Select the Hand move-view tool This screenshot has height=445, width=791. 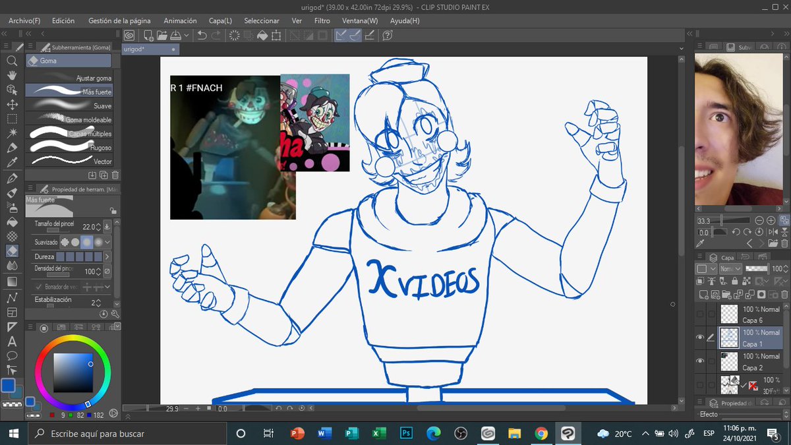click(12, 75)
